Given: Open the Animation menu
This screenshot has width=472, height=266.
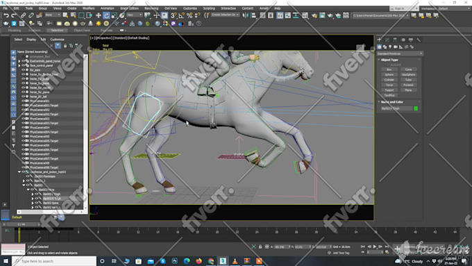Looking at the screenshot, I should [107, 8].
